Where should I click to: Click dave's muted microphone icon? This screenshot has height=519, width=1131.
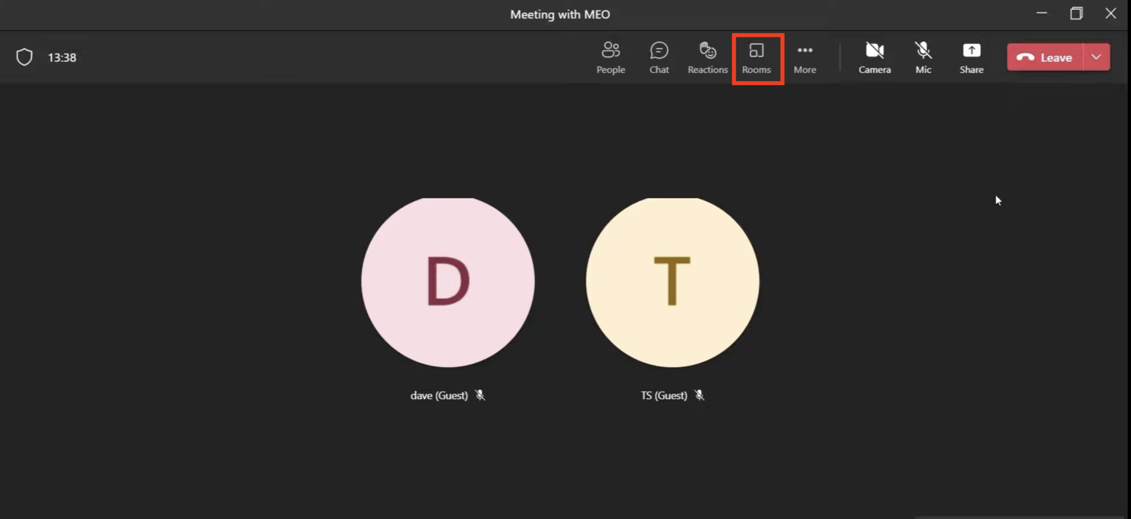(x=480, y=395)
